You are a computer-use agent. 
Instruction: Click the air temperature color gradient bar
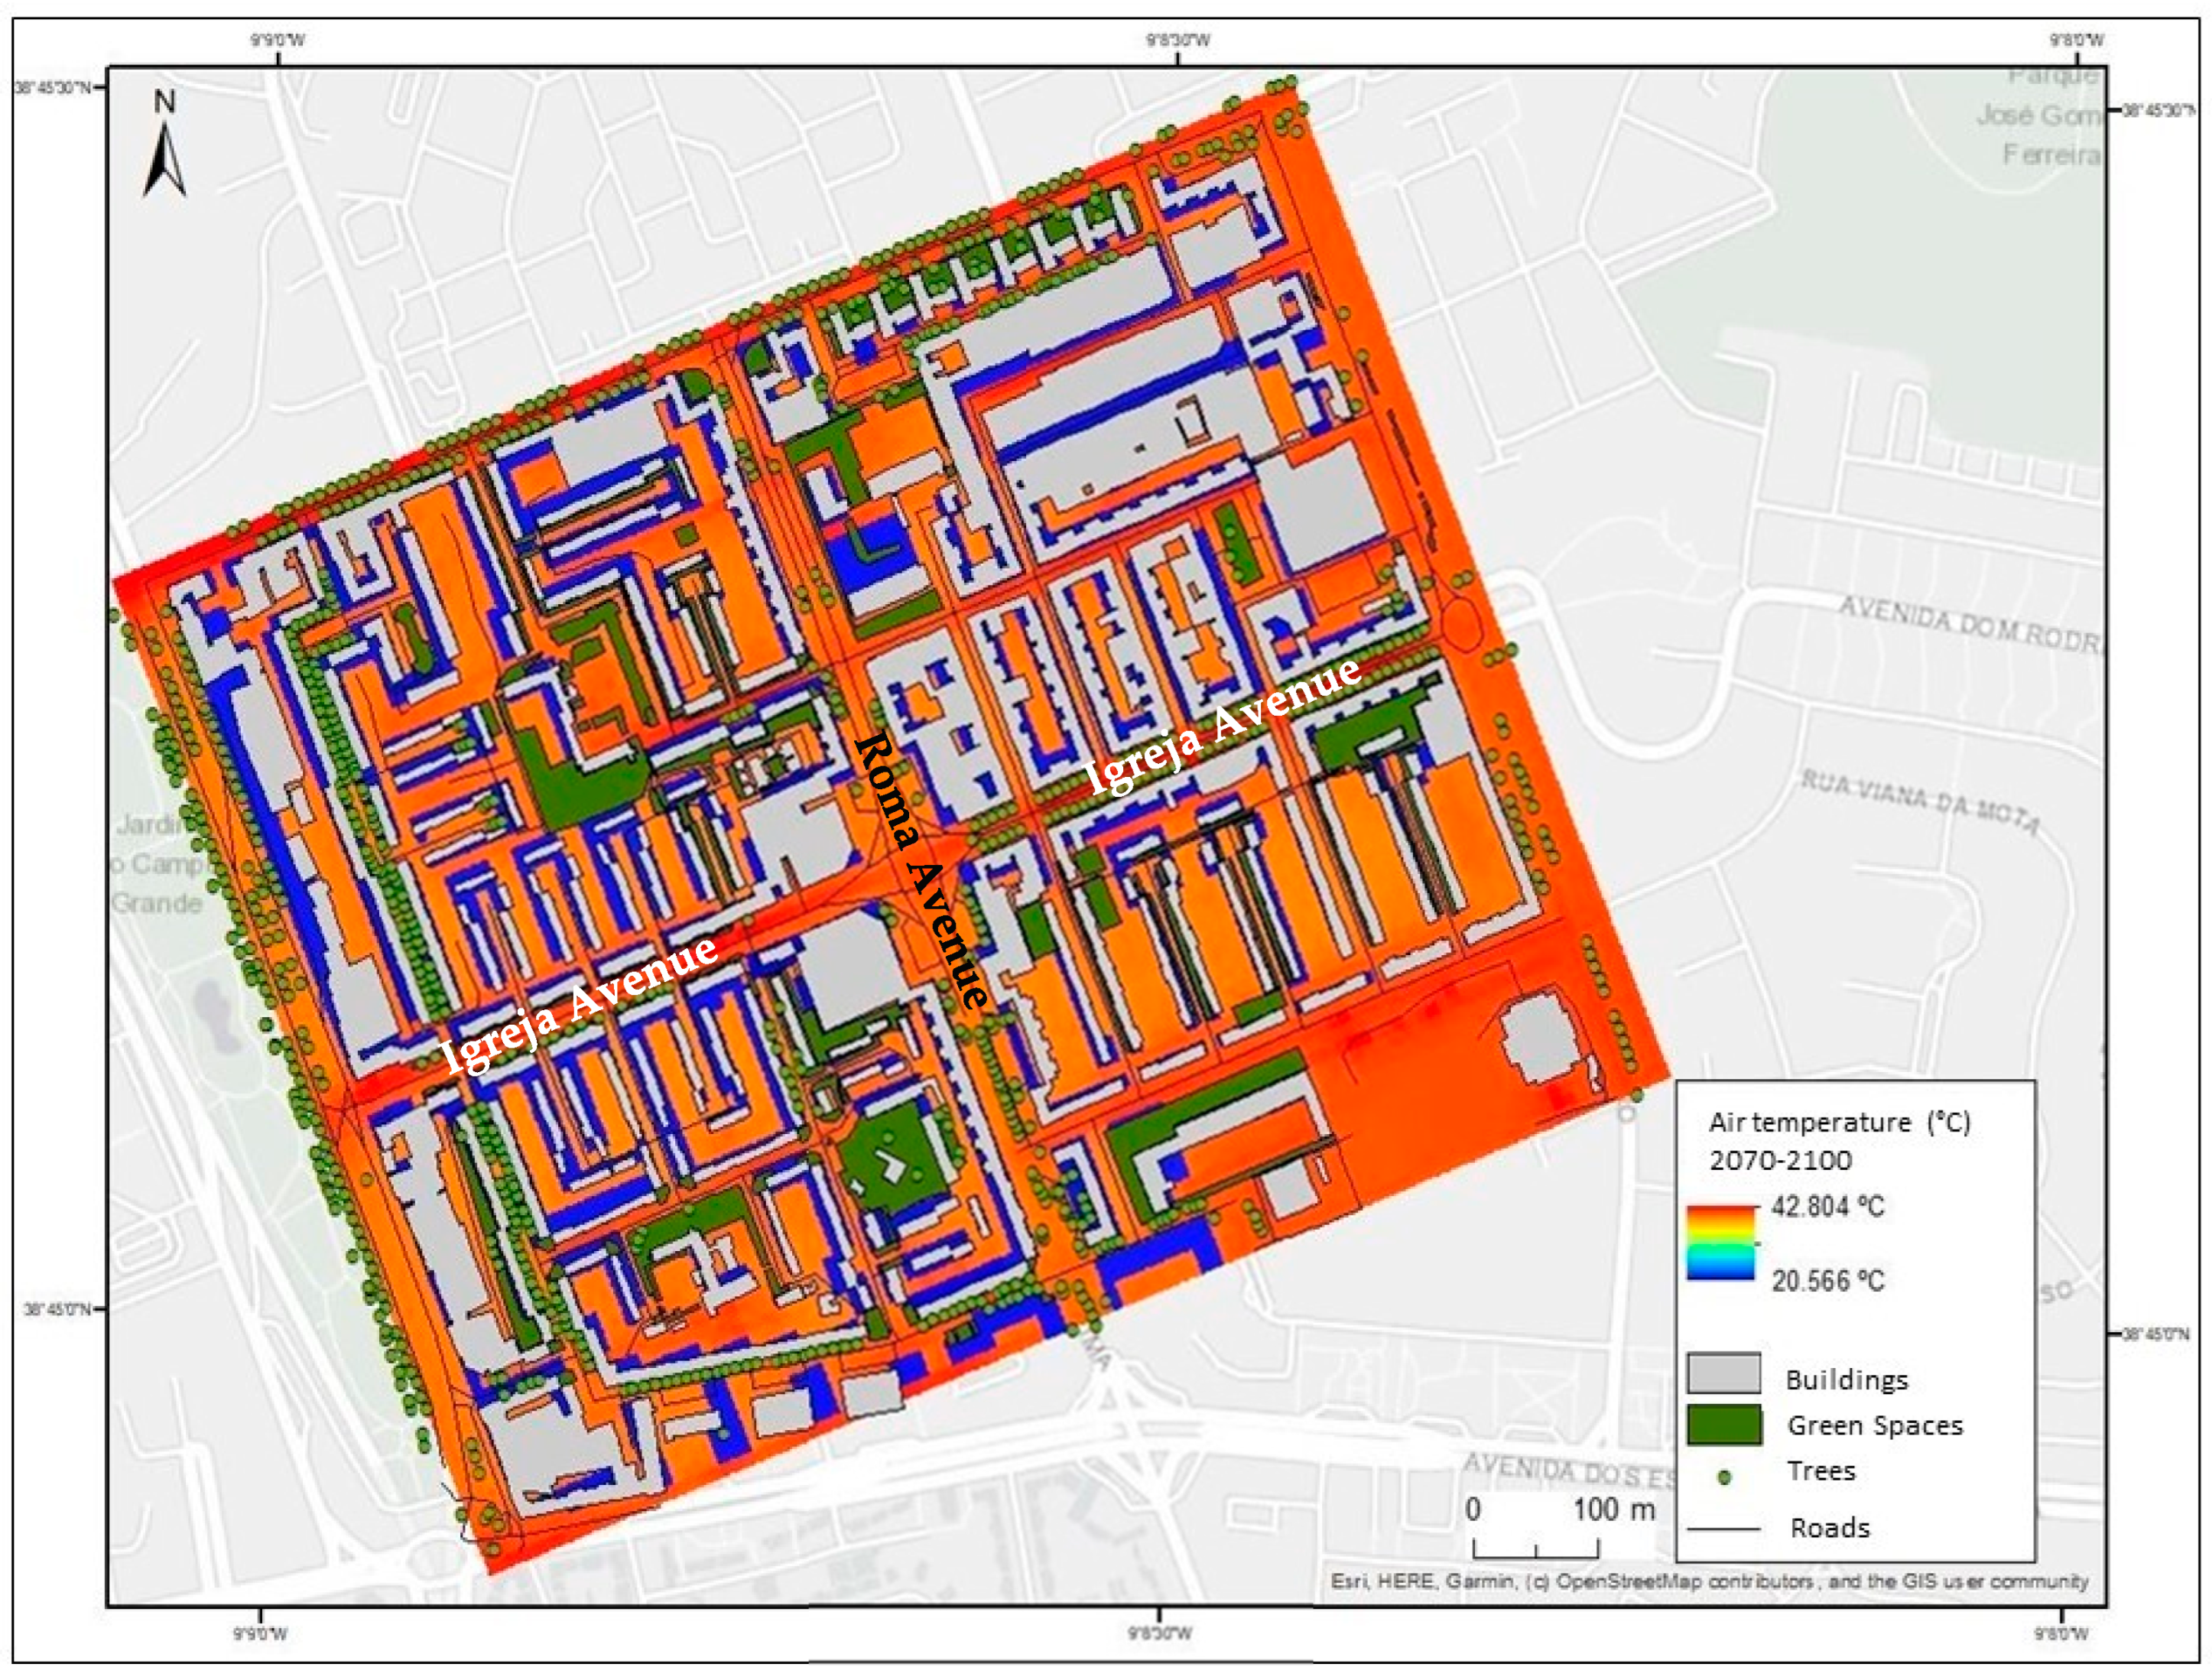point(1720,1242)
